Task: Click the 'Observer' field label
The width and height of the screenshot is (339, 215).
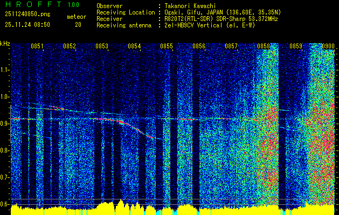Action: click(x=109, y=6)
